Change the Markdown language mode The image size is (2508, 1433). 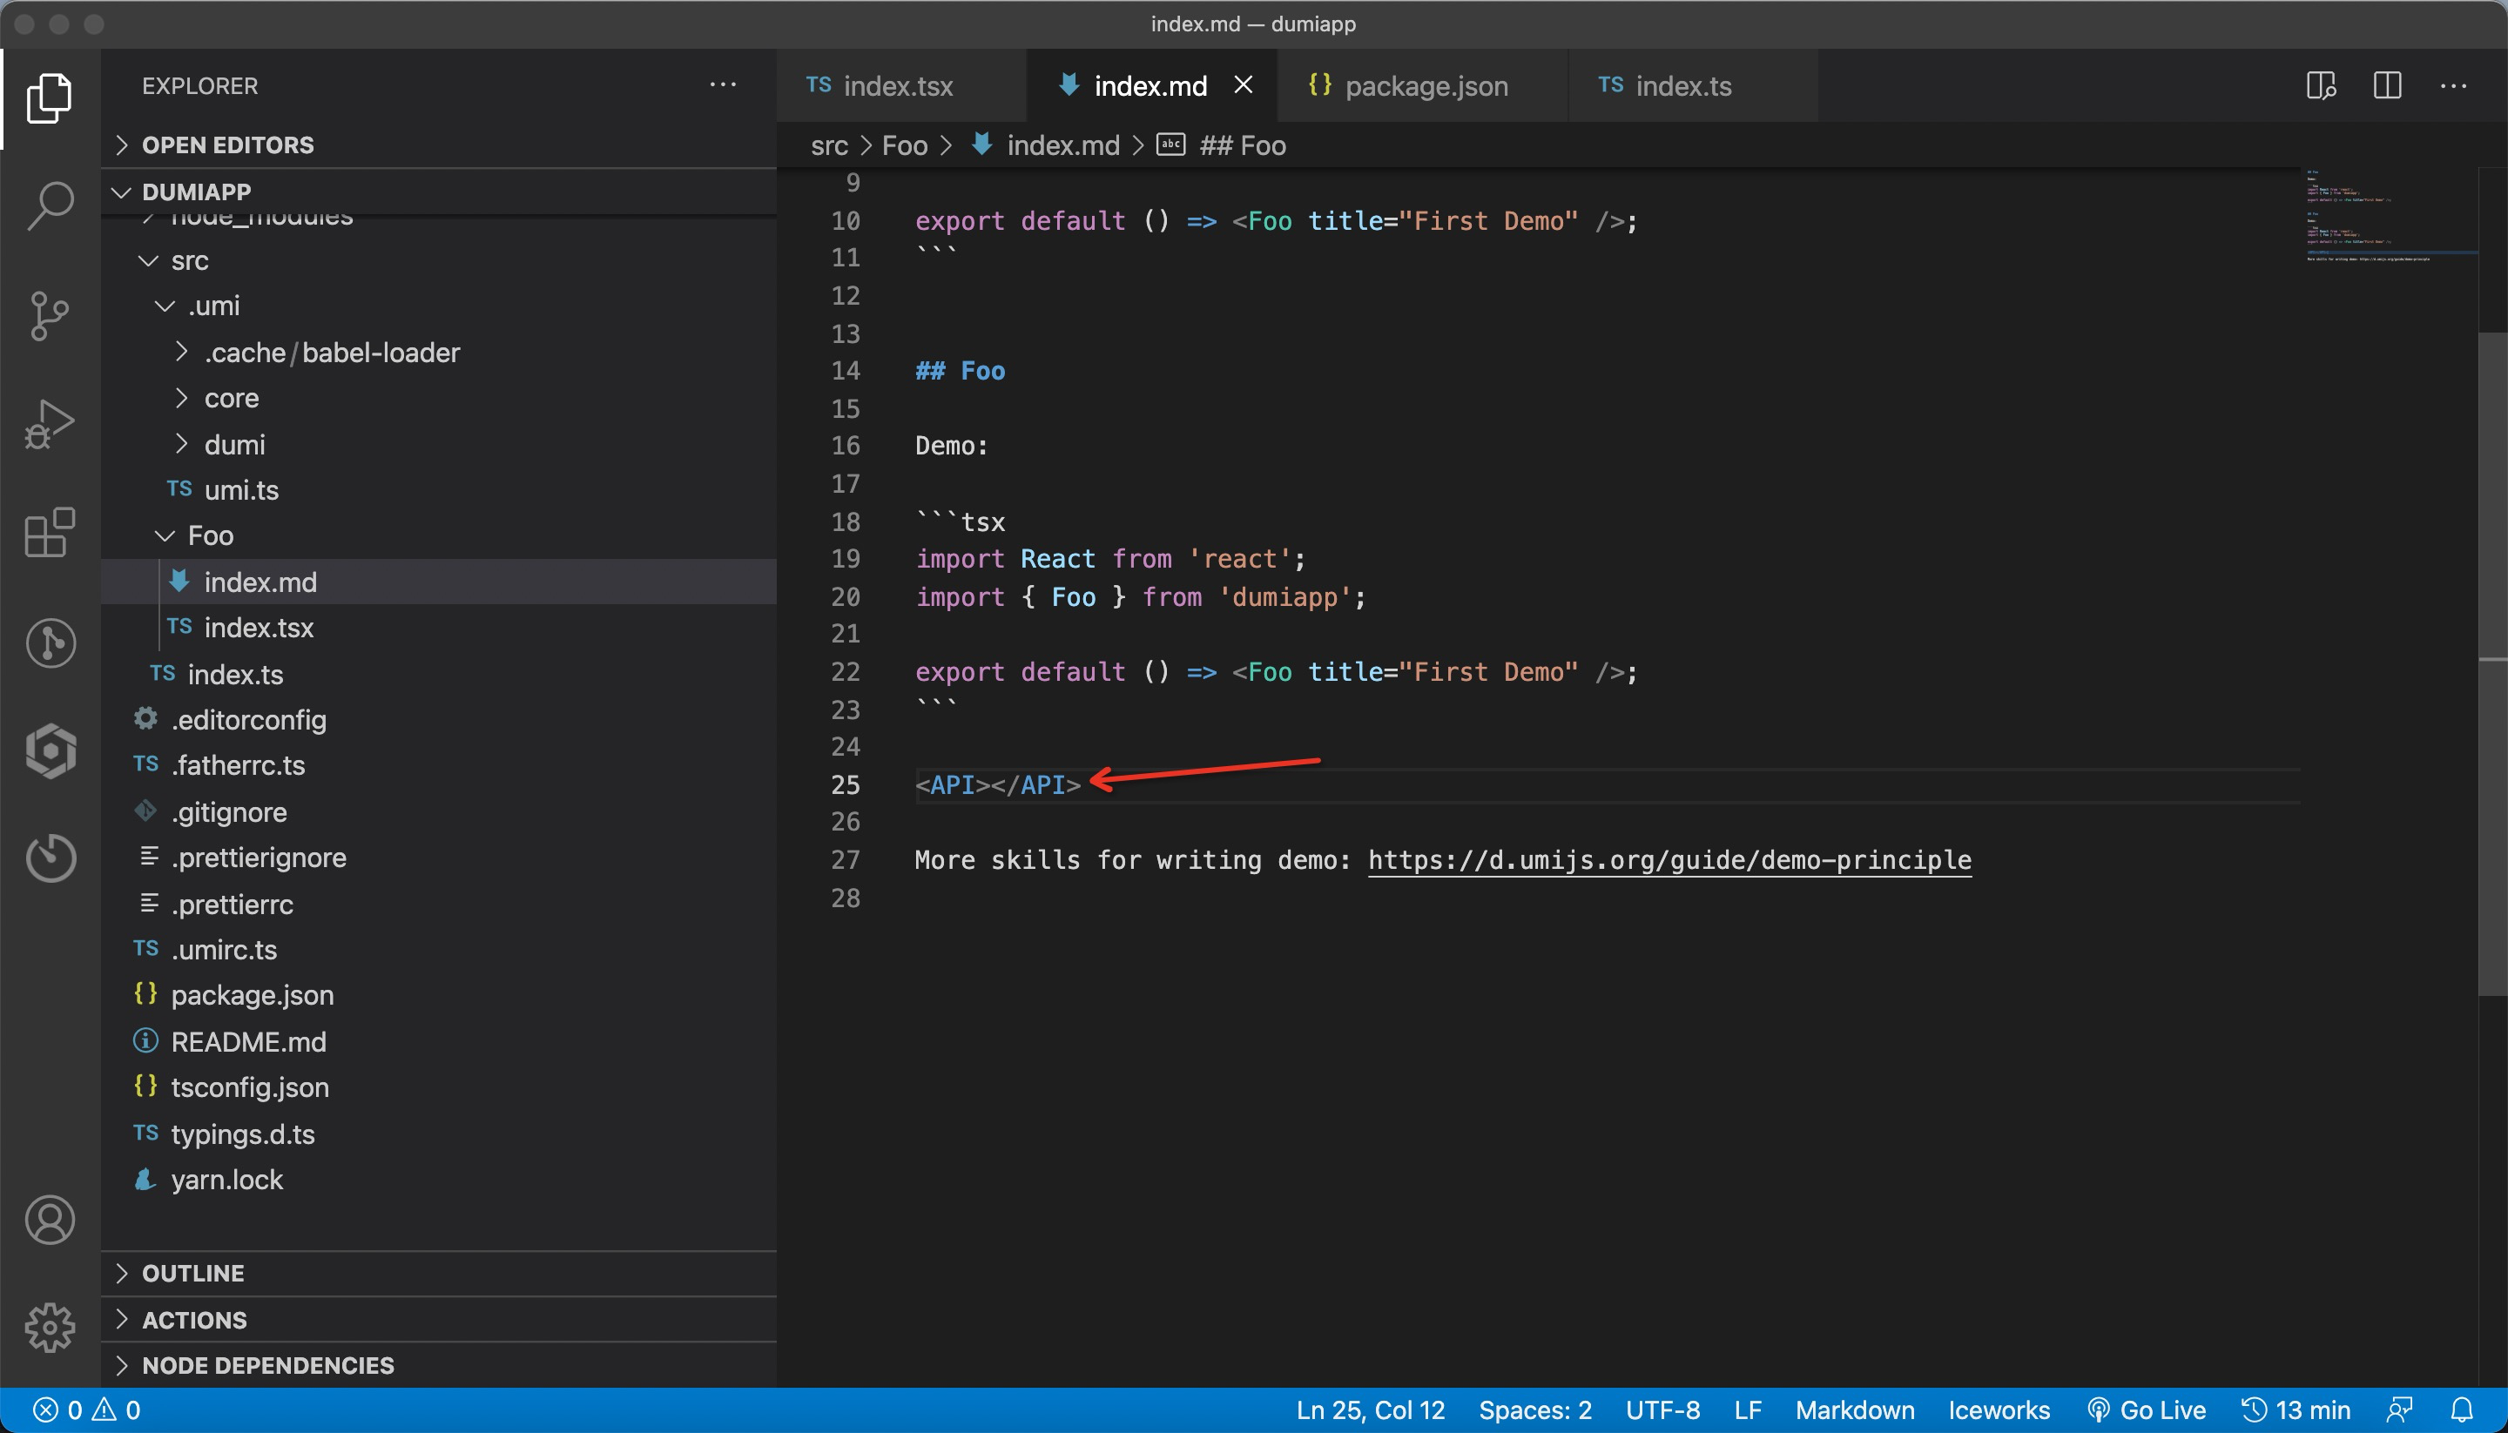tap(1854, 1410)
